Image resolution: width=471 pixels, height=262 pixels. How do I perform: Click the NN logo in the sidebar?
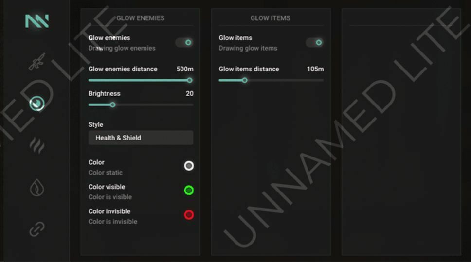click(37, 21)
